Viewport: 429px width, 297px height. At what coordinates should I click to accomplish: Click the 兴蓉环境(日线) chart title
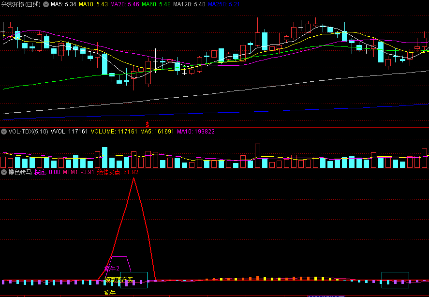point(21,4)
